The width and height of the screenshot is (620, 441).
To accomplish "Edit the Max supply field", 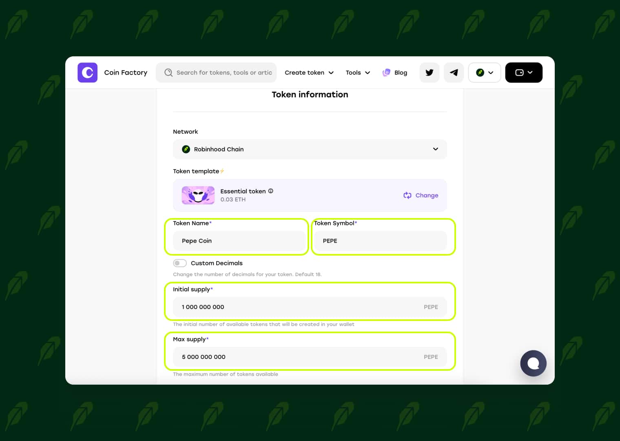I will click(x=310, y=357).
